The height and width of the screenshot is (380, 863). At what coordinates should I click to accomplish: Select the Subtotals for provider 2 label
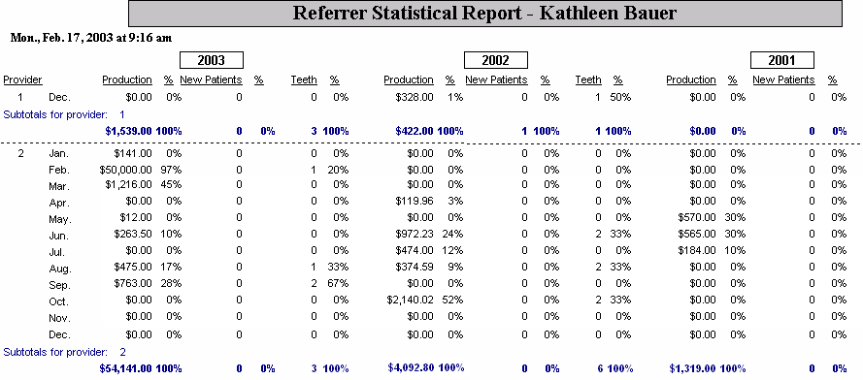point(64,352)
